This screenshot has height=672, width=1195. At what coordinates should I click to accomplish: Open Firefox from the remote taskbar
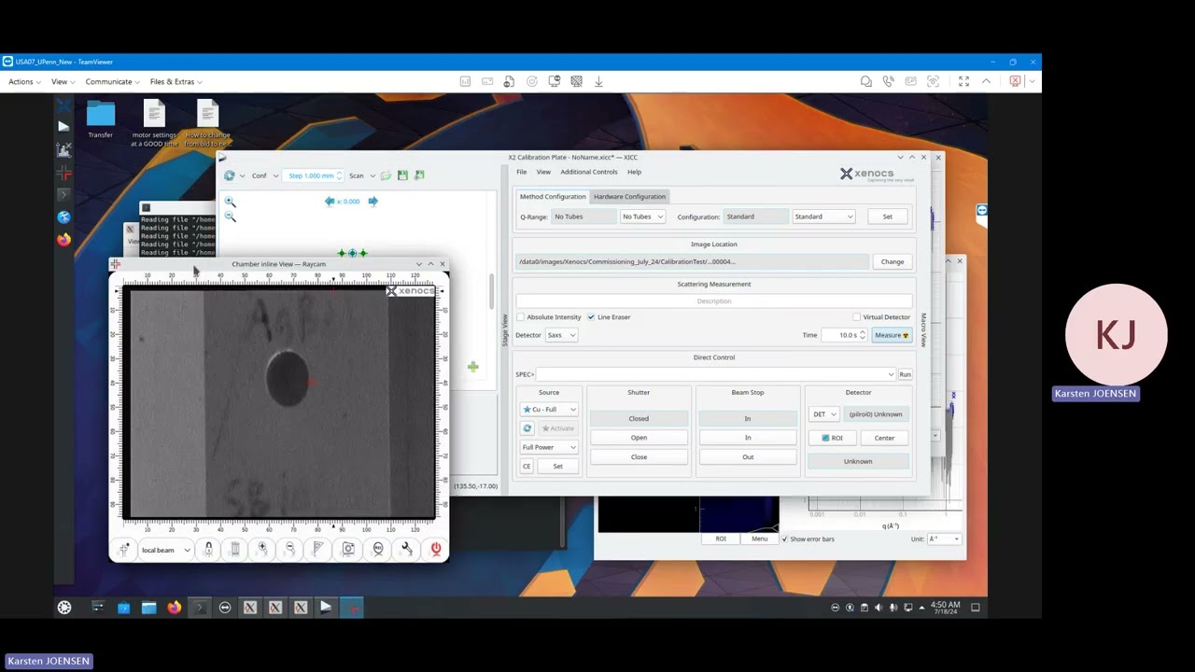point(174,607)
